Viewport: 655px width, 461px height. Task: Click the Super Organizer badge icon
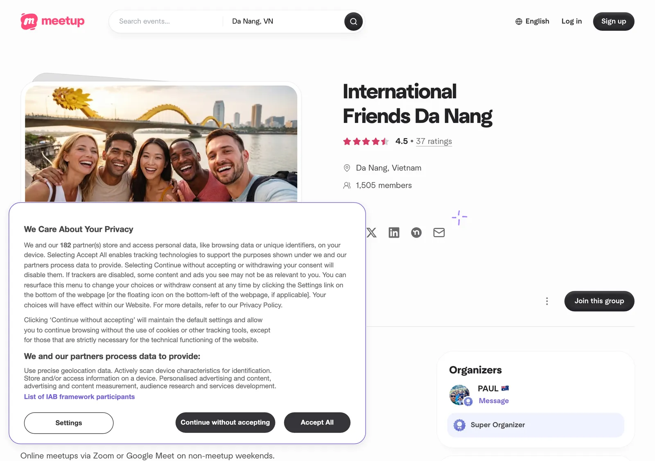point(459,425)
